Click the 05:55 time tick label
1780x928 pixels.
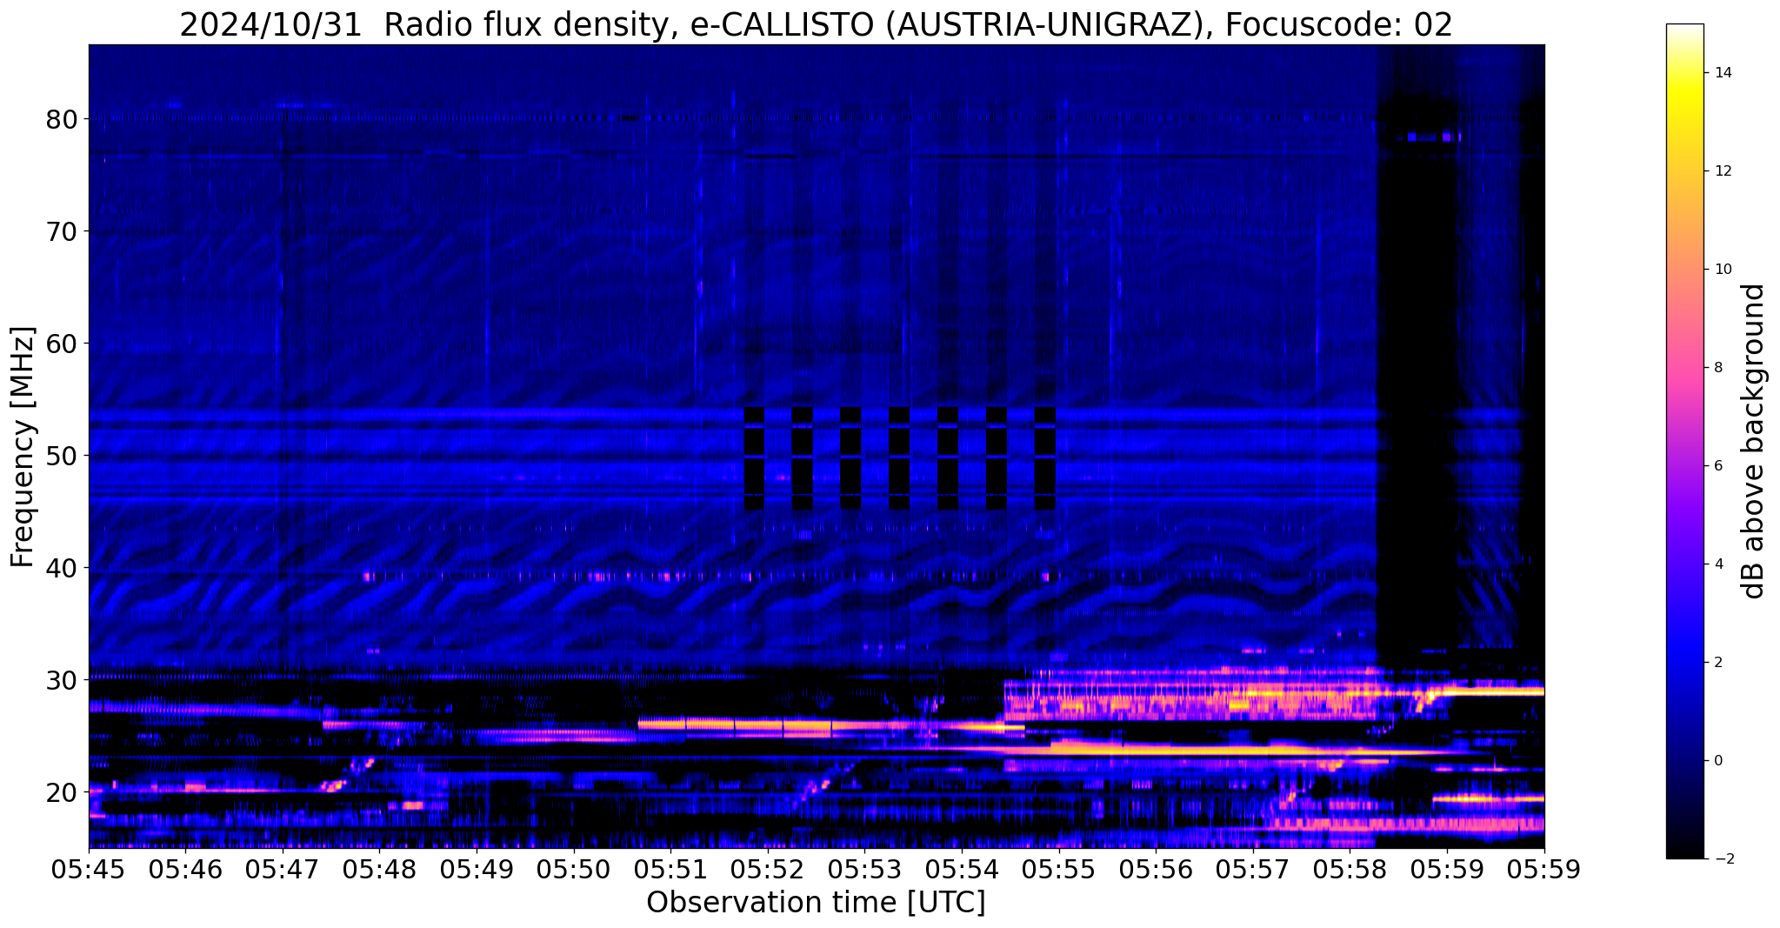[x=1059, y=868]
